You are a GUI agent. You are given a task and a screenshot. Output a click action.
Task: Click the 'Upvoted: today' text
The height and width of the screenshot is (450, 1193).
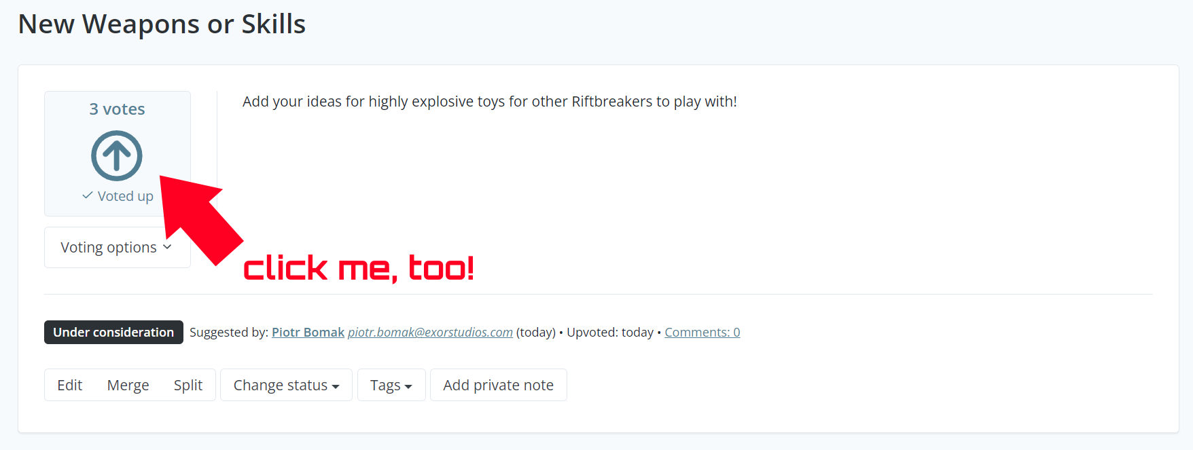609,332
